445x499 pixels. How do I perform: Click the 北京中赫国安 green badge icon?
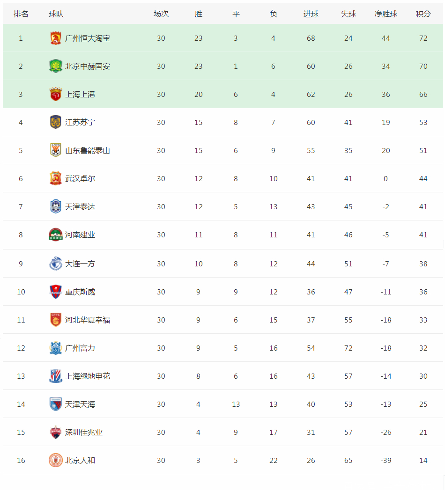[x=56, y=66]
